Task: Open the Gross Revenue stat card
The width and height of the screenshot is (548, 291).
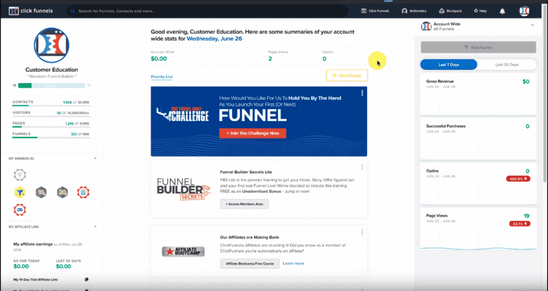Action: pyautogui.click(x=478, y=95)
